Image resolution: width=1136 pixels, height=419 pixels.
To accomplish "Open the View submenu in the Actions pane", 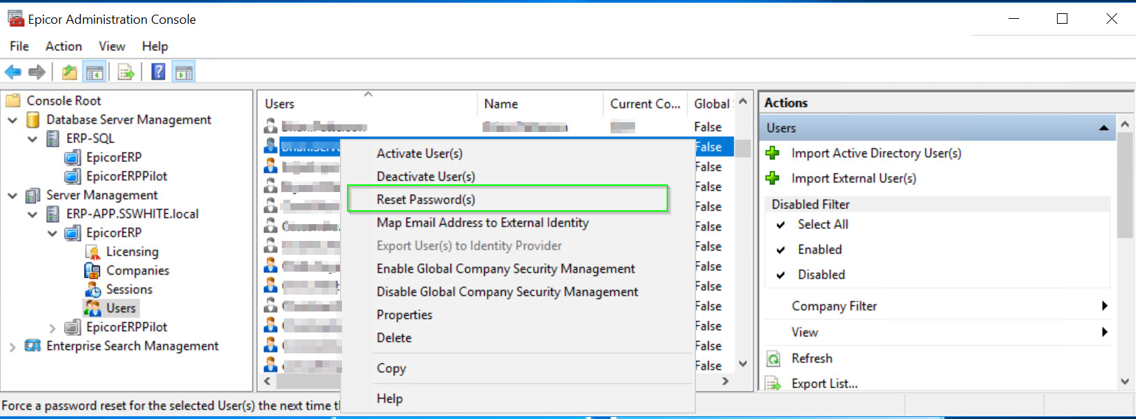I will tap(804, 332).
